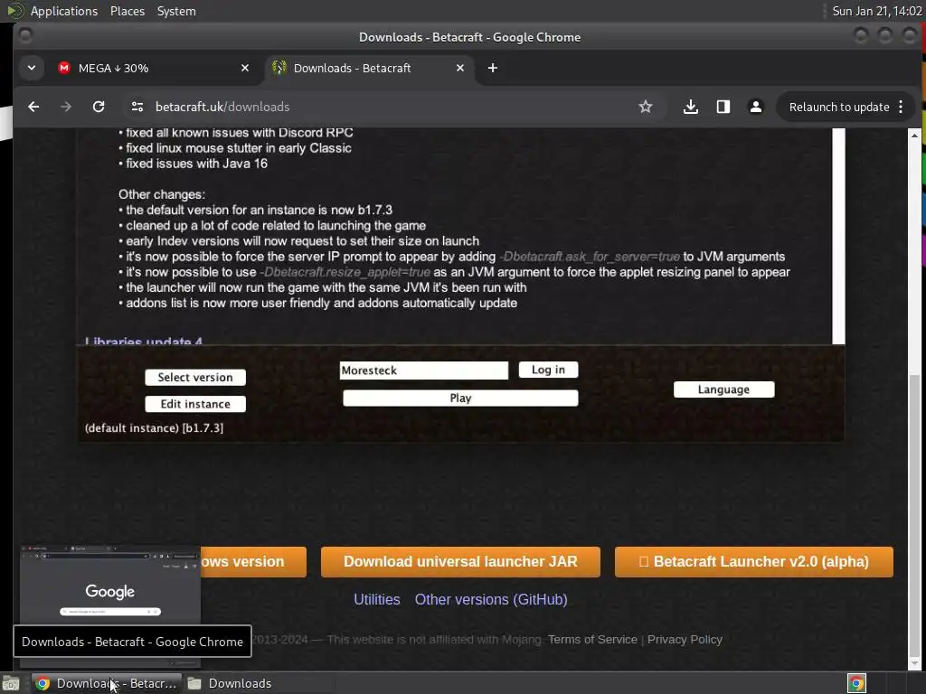Click the "(default instance) [b1.7.3]" label
Image resolution: width=926 pixels, height=694 pixels.
(x=154, y=428)
